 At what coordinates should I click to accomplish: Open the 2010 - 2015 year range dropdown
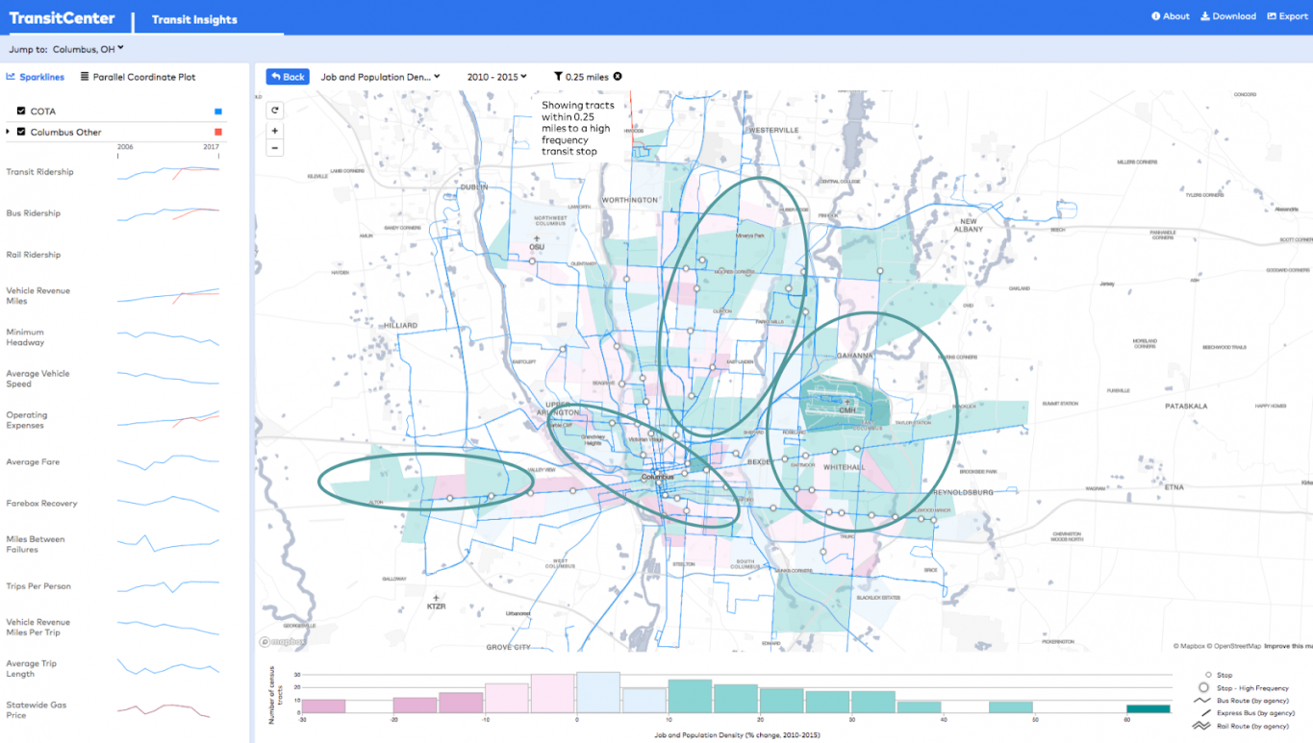point(497,77)
